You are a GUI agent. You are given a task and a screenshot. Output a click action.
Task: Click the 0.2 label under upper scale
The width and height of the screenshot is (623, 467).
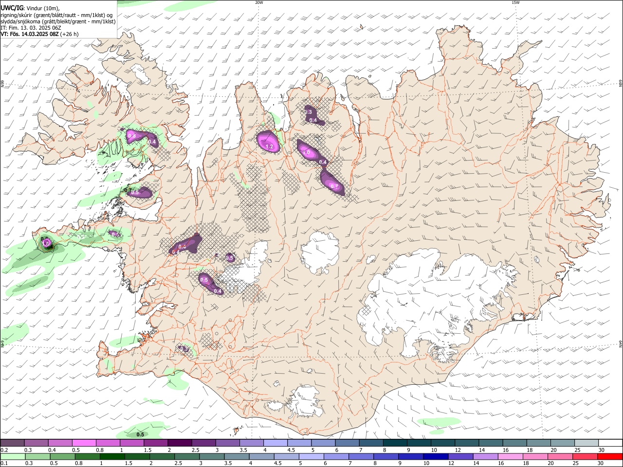(x=4, y=450)
